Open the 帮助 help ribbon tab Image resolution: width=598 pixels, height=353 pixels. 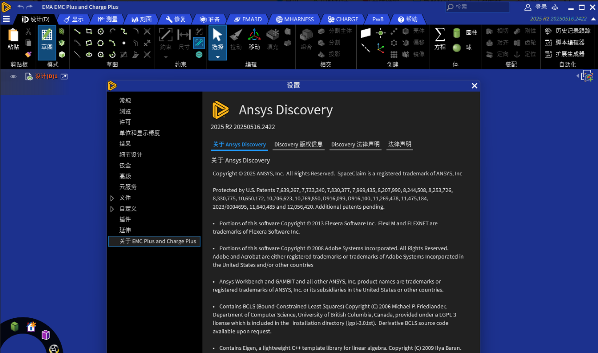tap(408, 19)
